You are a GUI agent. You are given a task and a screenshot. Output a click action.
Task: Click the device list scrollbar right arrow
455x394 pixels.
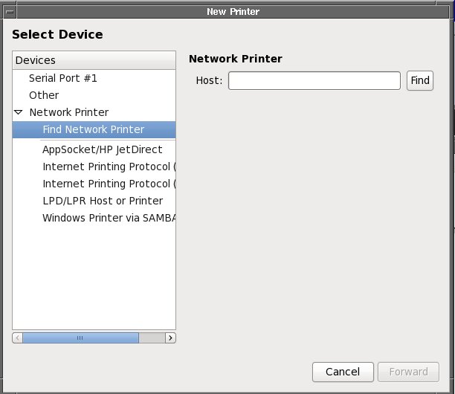point(170,338)
